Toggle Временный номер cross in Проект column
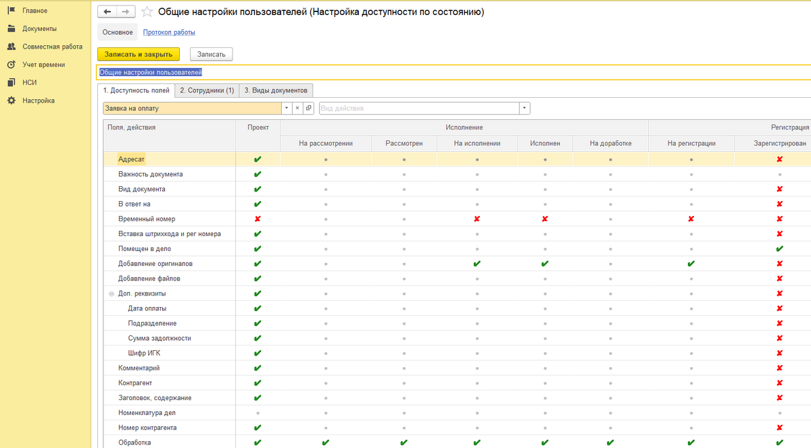This screenshot has height=448, width=811. pos(257,219)
